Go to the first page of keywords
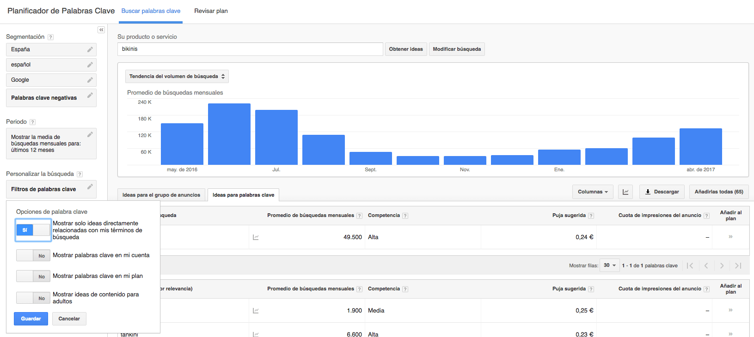754x337 pixels. point(690,265)
